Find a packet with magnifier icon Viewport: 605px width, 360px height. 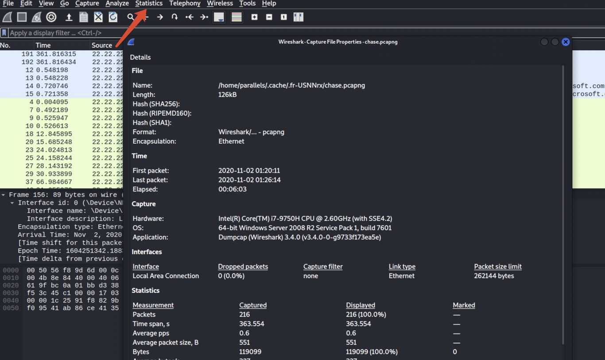[x=130, y=17]
